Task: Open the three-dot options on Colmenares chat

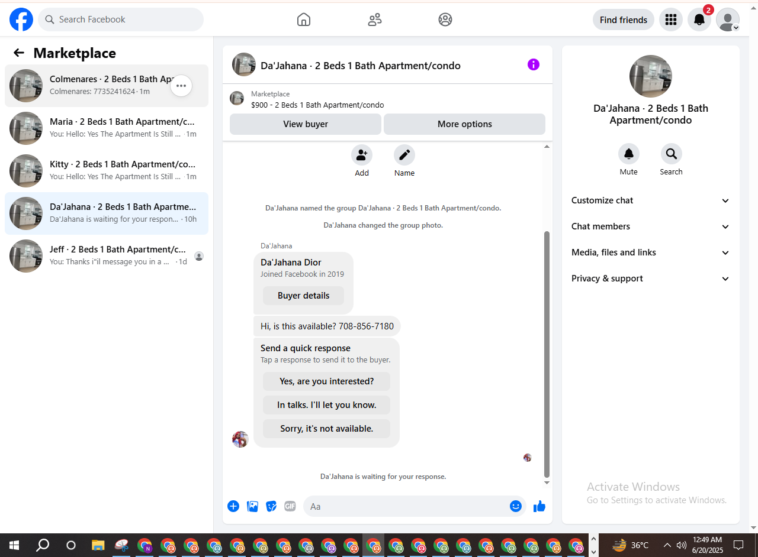Action: (181, 86)
